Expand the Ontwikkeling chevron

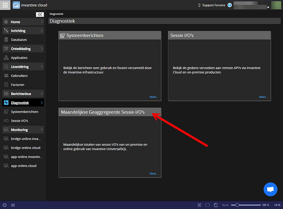coord(42,48)
